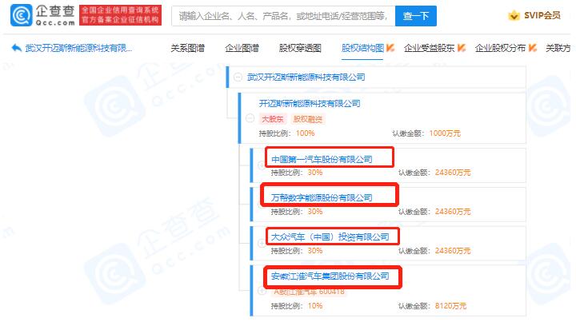Click the 8120万元 subscribed amount
This screenshot has width=576, height=326.
point(450,306)
